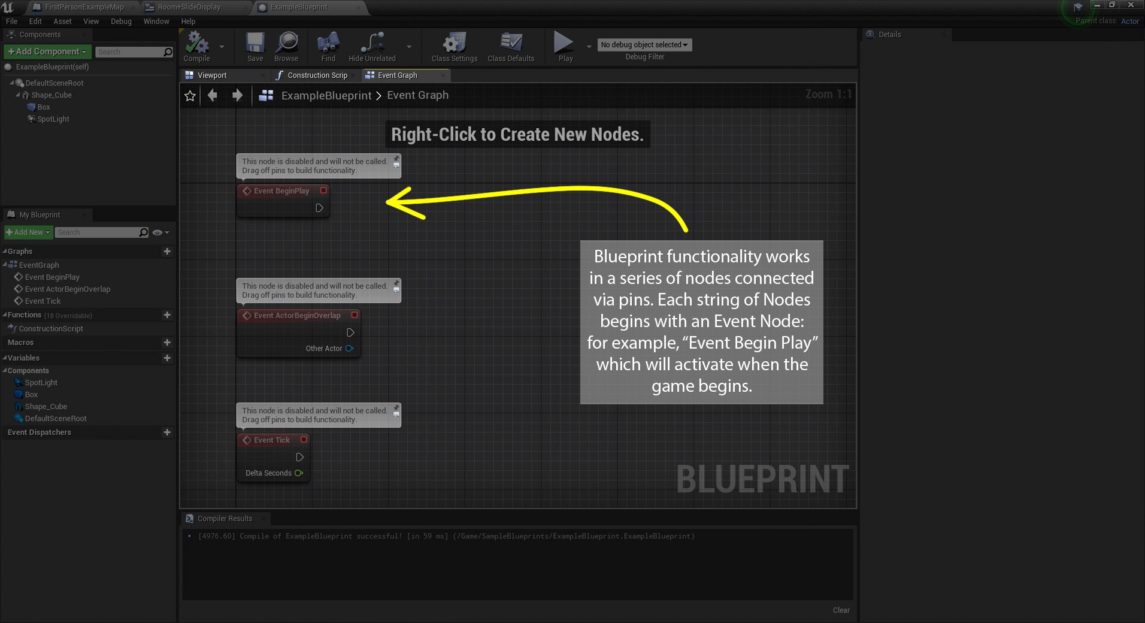The height and width of the screenshot is (623, 1145).
Task: Open Compile options dropdown arrow
Action: click(x=222, y=47)
